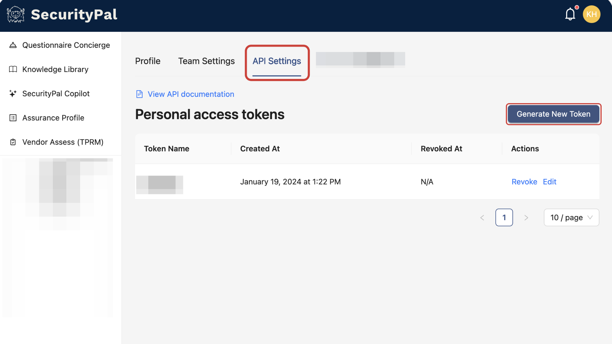Click the Knowledge Library book icon

[x=13, y=69]
